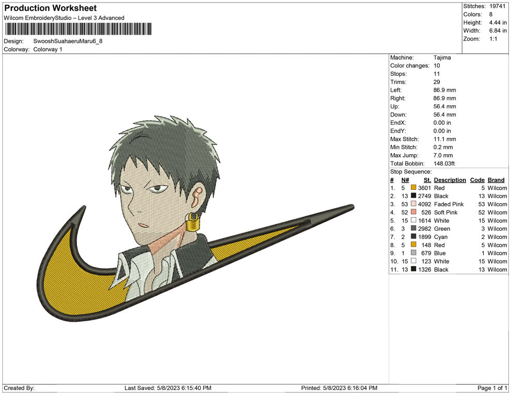Click the Faded Pink color swatch
Viewport: 511px width, 393px height.
coord(413,204)
